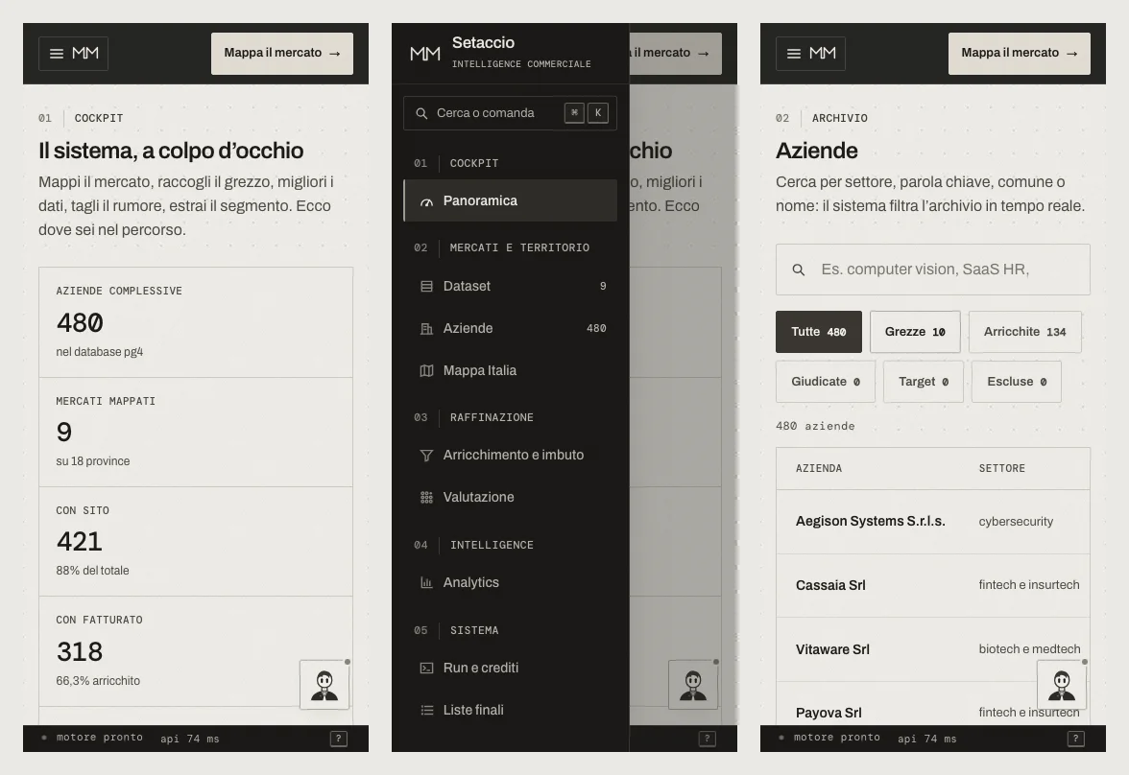Open hamburger menu on Aziende archive screen
This screenshot has width=1129, height=775.
[794, 54]
